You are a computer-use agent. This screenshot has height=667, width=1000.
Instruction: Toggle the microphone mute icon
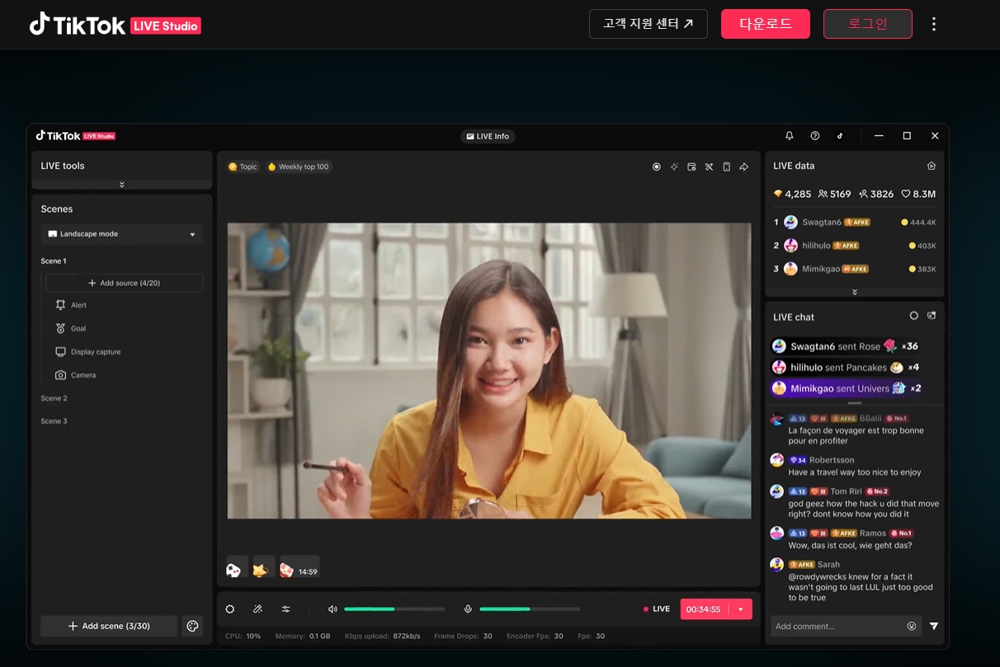(x=468, y=609)
